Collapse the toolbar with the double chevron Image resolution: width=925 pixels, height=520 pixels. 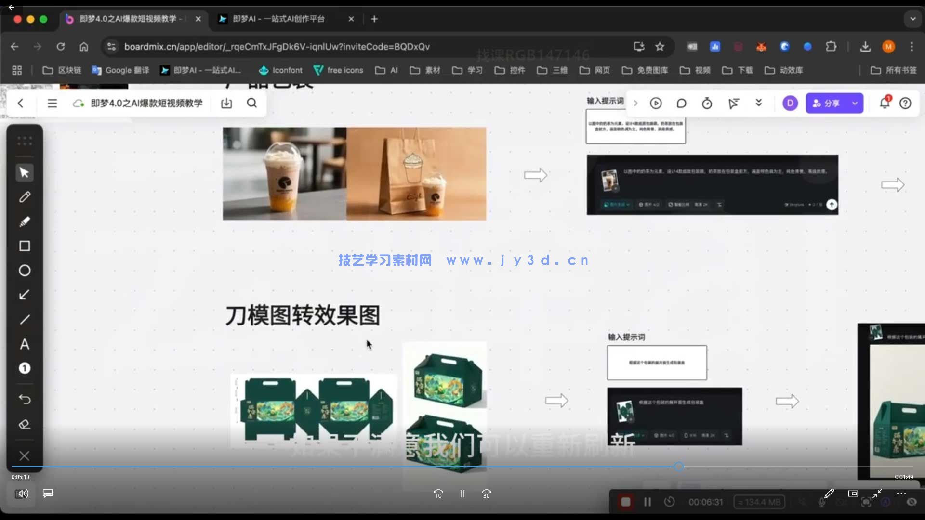click(759, 103)
